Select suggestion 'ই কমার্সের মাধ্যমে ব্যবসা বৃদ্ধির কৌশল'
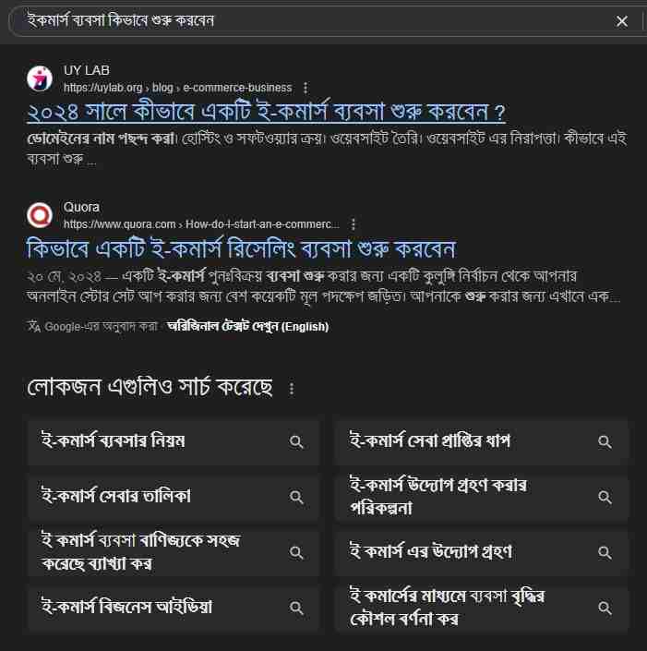Image resolution: width=647 pixels, height=651 pixels. 482,608
